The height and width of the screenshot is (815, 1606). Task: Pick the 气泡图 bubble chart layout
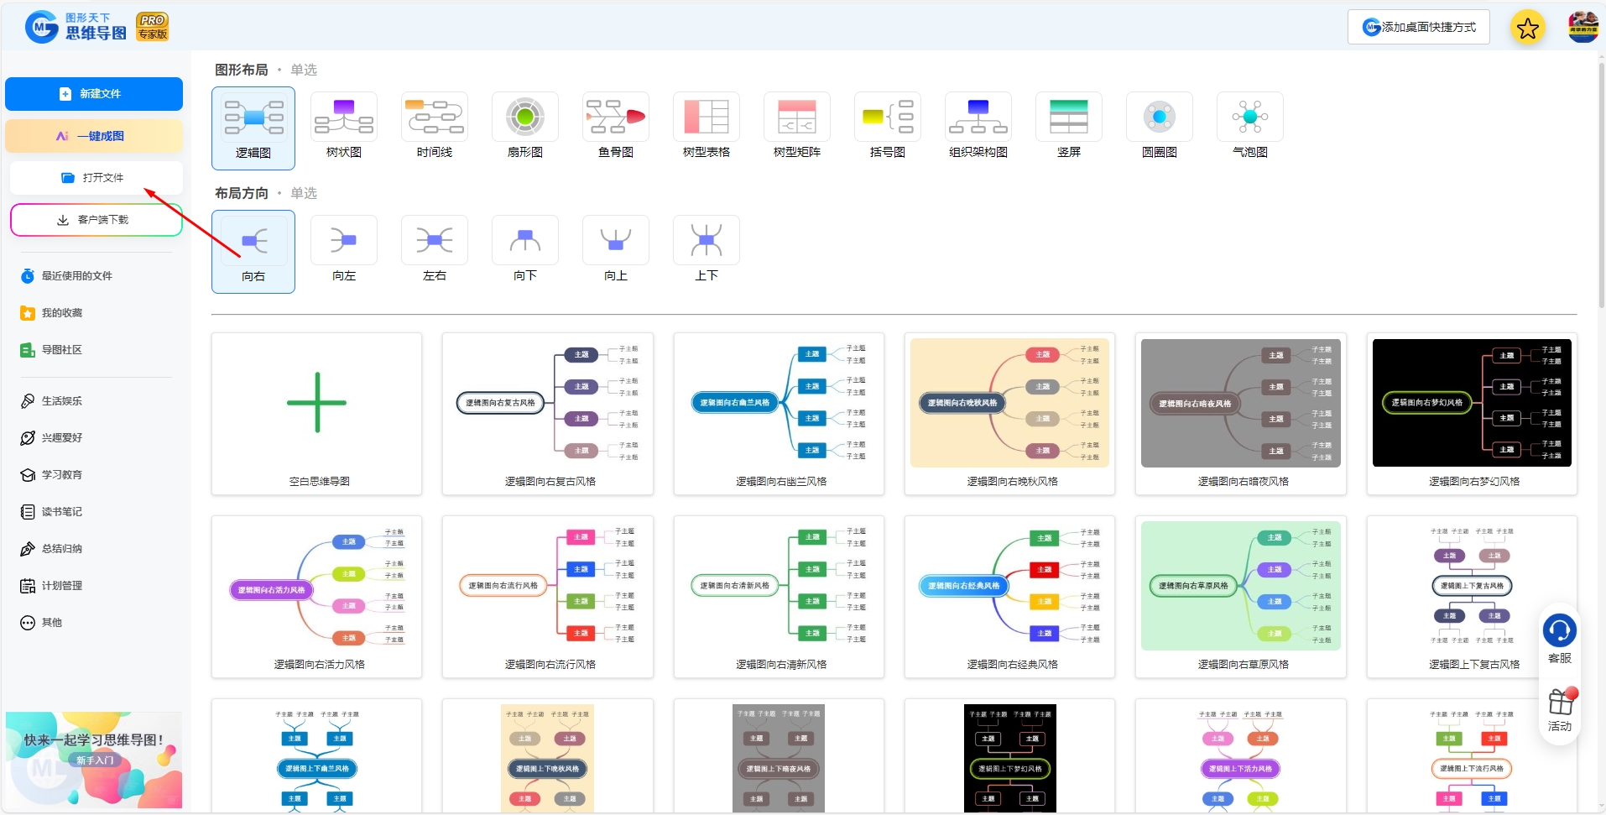[1249, 118]
